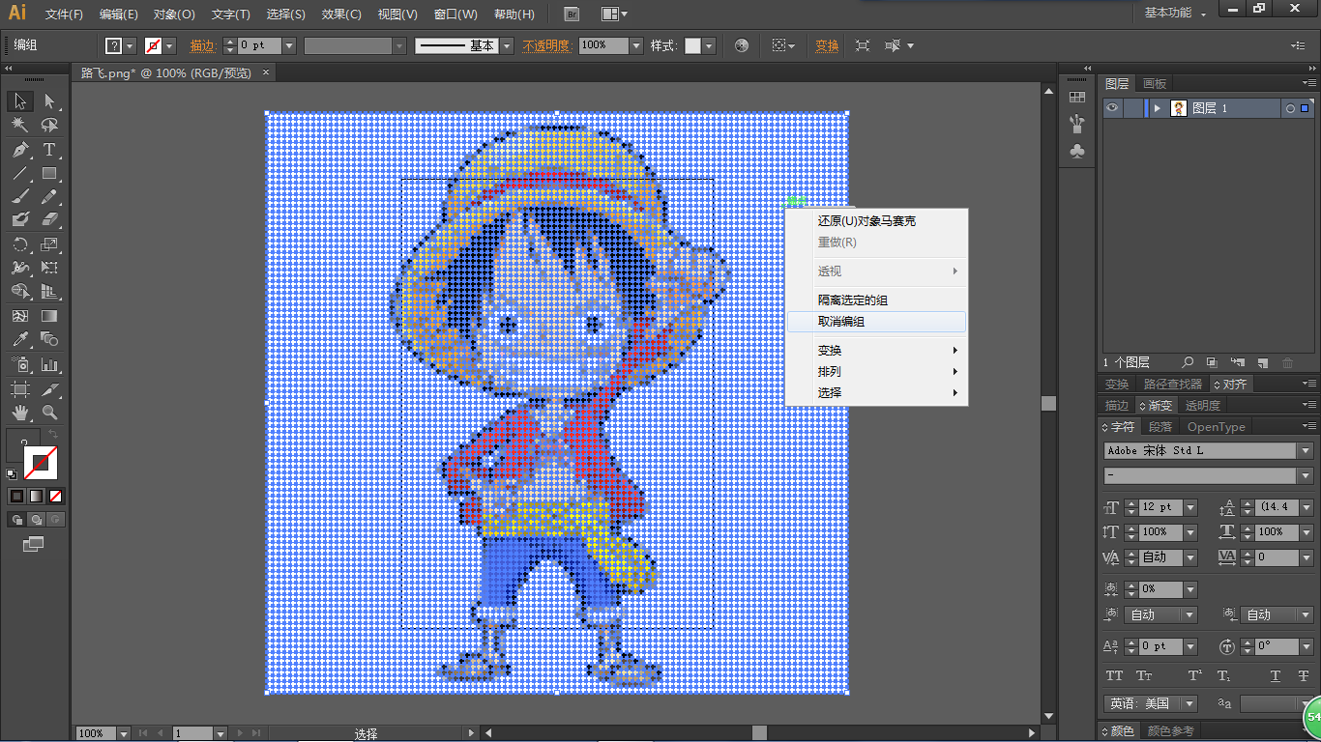Open the font size 12 pt dropdown

(1190, 507)
